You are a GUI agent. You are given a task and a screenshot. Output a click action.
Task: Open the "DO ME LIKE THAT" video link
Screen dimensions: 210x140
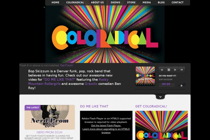pyautogui.click(x=59, y=79)
